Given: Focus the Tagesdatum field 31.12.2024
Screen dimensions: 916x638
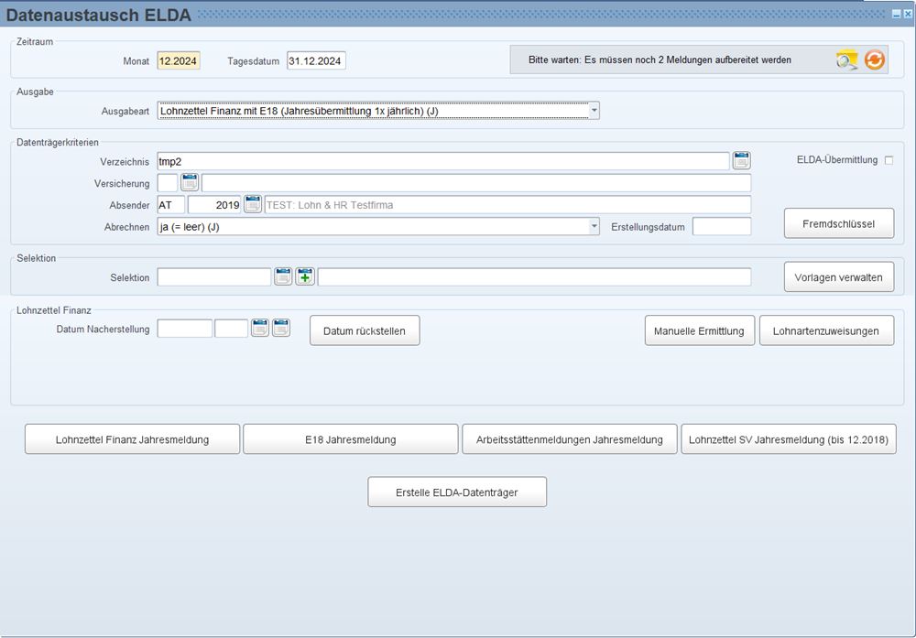Looking at the screenshot, I should (316, 60).
